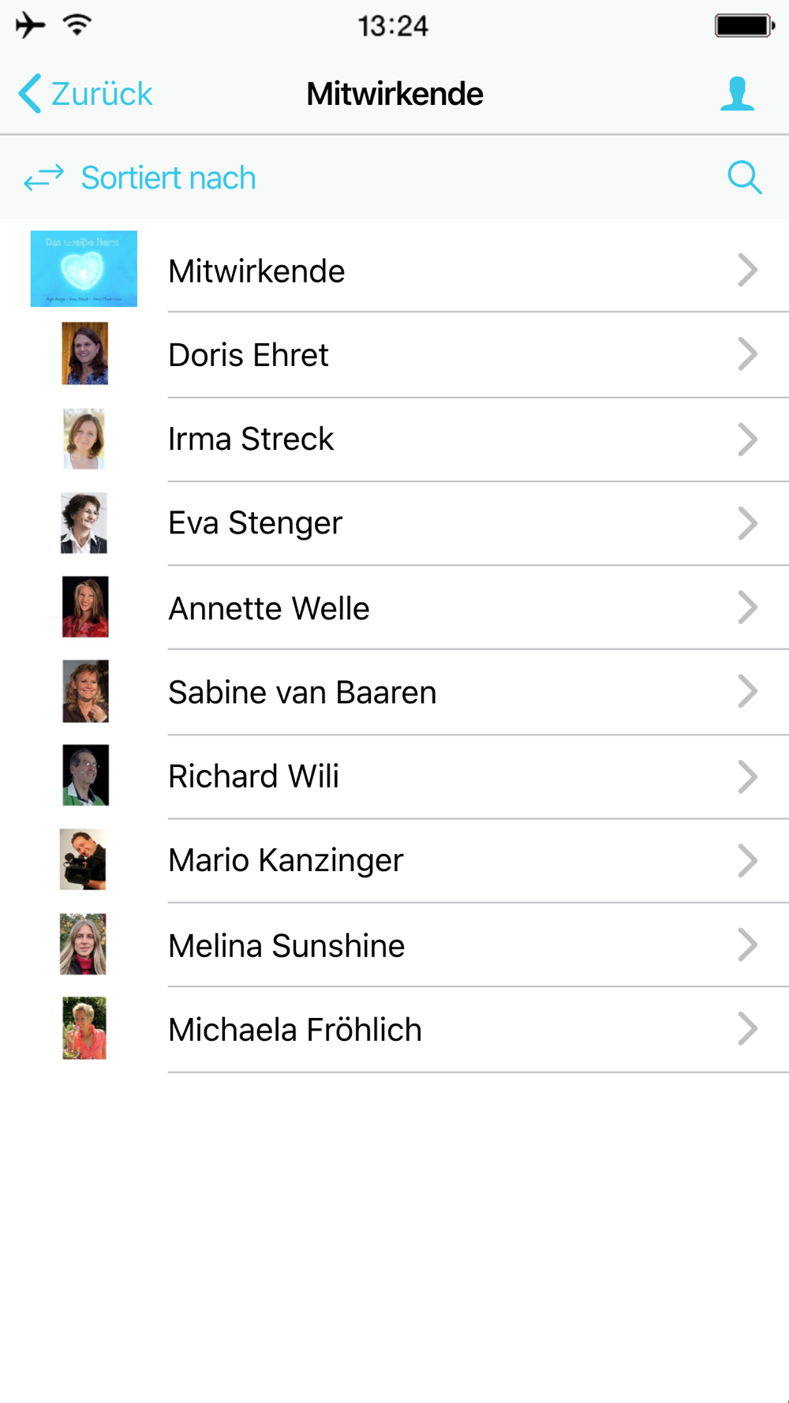Tap the search magnifier icon
This screenshot has height=1403, width=789.
(x=745, y=178)
